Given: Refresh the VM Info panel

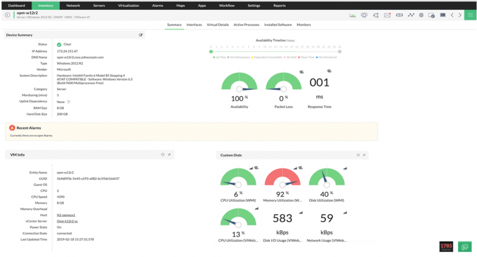Looking at the screenshot, I should click(163, 155).
